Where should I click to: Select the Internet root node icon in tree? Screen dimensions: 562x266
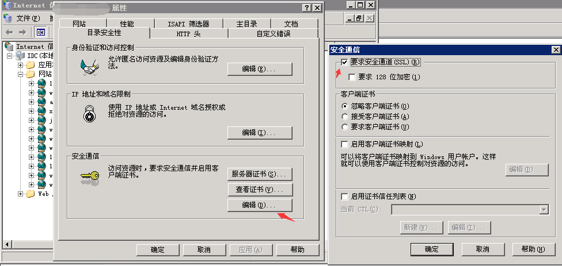pyautogui.click(x=10, y=47)
